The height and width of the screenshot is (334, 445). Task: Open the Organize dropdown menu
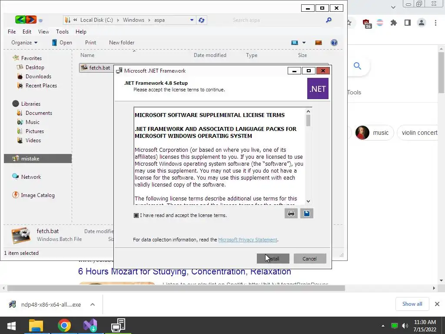coord(24,43)
